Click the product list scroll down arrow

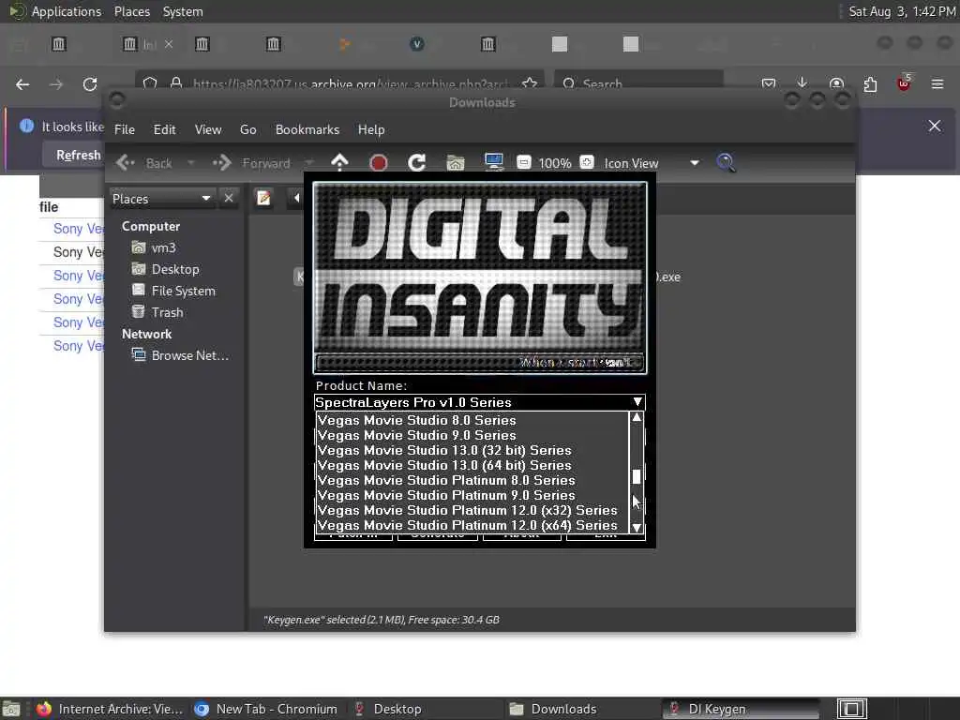click(x=637, y=527)
